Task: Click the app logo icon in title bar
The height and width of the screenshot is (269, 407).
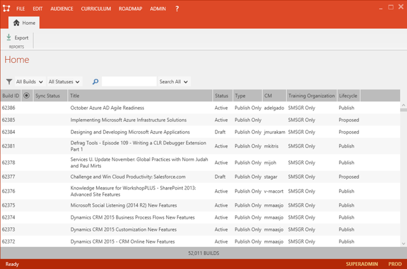Action: click(6, 9)
